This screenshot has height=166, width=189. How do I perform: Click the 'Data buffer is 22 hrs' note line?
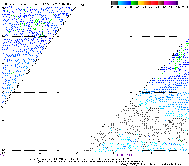point(90,162)
